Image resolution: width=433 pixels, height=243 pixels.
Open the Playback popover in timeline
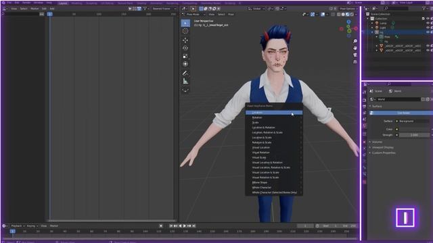pyautogui.click(x=18, y=226)
